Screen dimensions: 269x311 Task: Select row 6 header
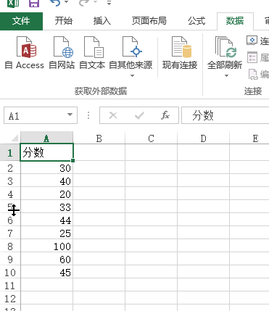(x=10, y=220)
